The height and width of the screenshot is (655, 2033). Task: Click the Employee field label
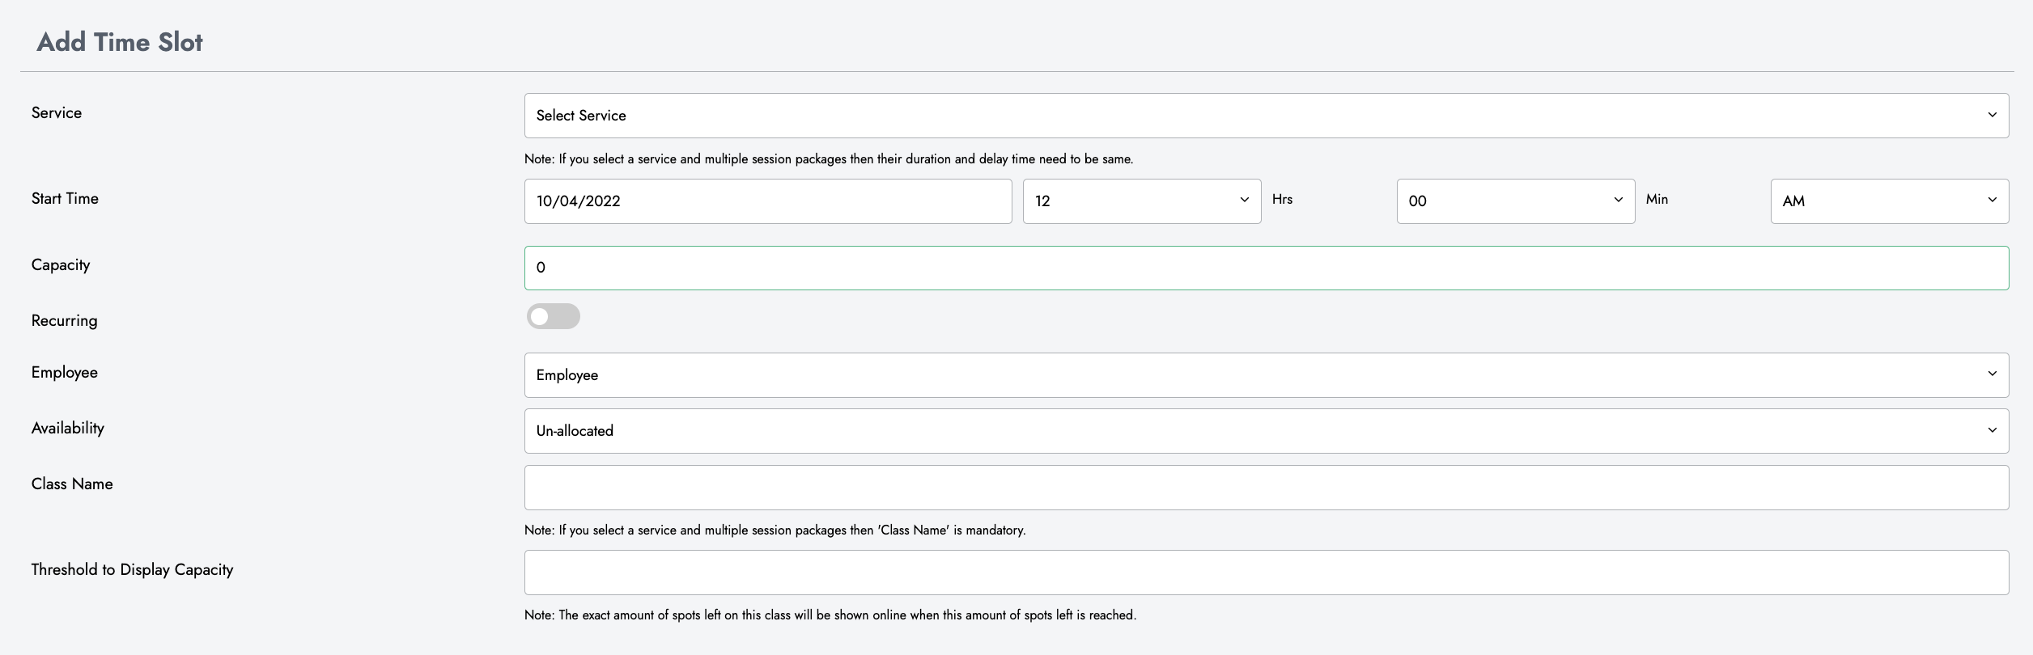[65, 373]
